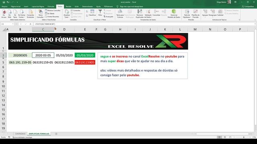The width and height of the screenshot is (257, 144).
Task: Click the Conexões button in ribbon
Action: (75, 10)
